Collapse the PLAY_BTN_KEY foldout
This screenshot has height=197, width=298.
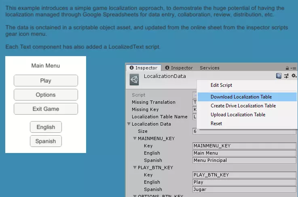pos(135,168)
